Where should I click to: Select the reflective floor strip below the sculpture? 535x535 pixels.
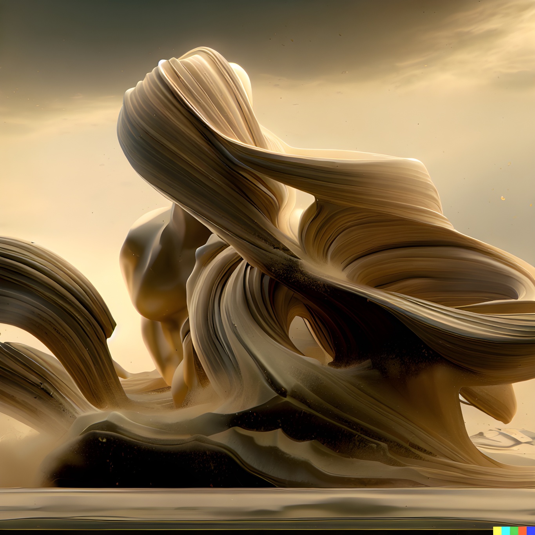click(267, 506)
